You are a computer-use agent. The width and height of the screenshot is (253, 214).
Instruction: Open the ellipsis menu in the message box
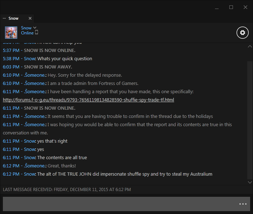(243, 204)
